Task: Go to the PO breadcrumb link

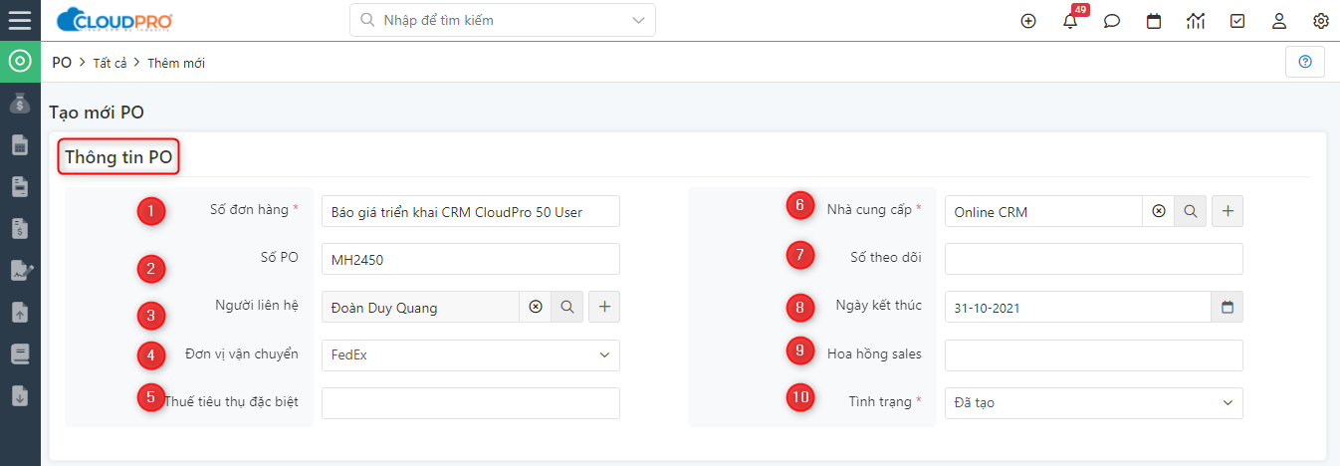Action: (x=62, y=63)
